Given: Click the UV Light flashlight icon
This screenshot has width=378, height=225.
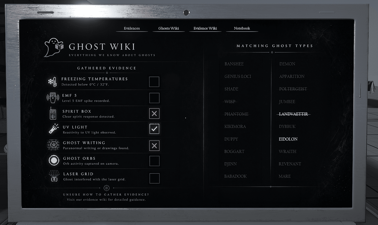Looking at the screenshot, I should pos(53,129).
